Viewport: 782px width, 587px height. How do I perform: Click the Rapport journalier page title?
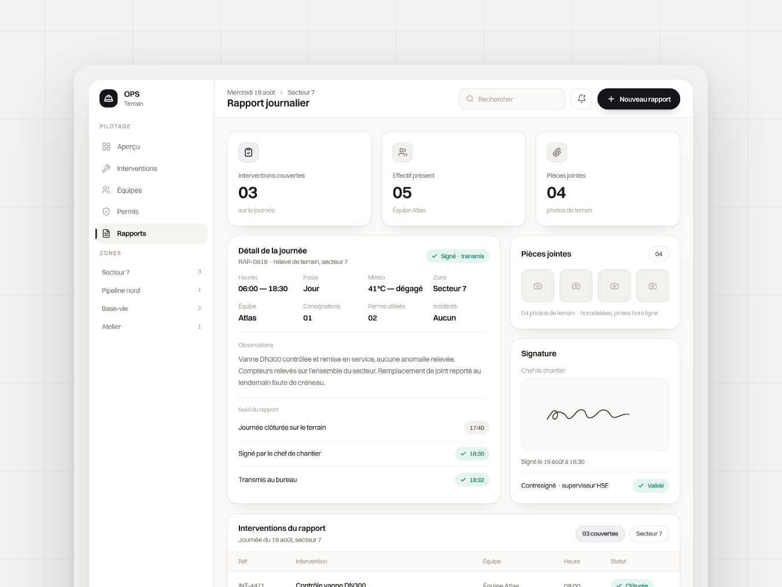click(x=268, y=103)
